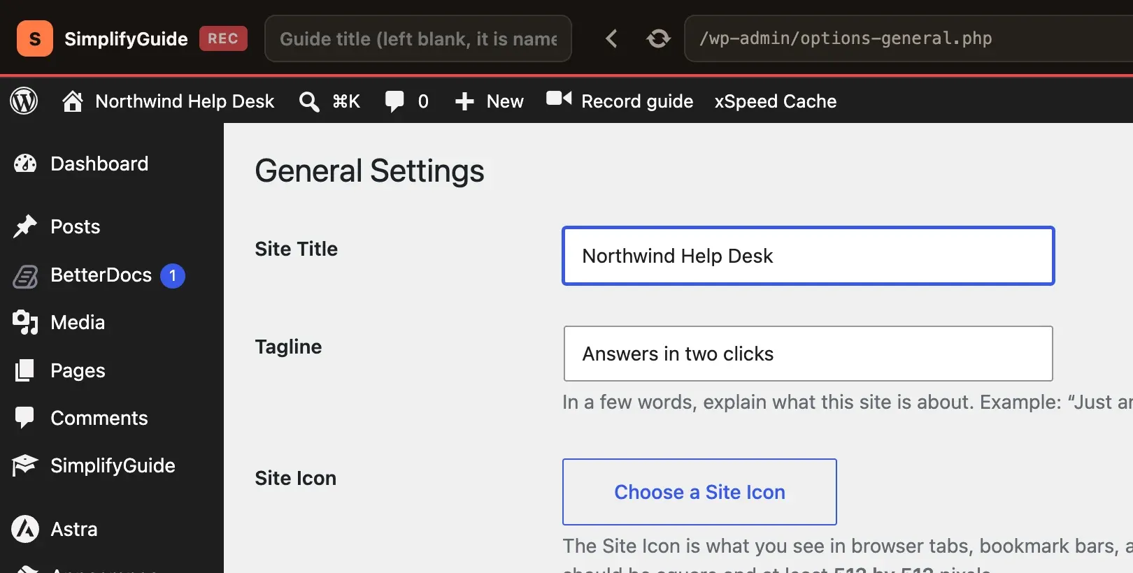Go back with the left chevron
The image size is (1133, 573).
click(611, 38)
